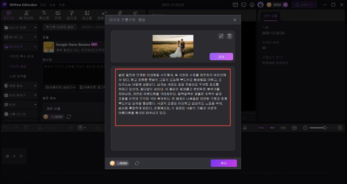
Task: Expand the 배경 section
Action: click(x=20, y=105)
